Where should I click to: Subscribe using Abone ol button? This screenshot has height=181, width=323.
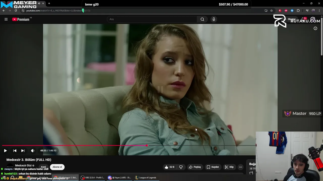57,167
